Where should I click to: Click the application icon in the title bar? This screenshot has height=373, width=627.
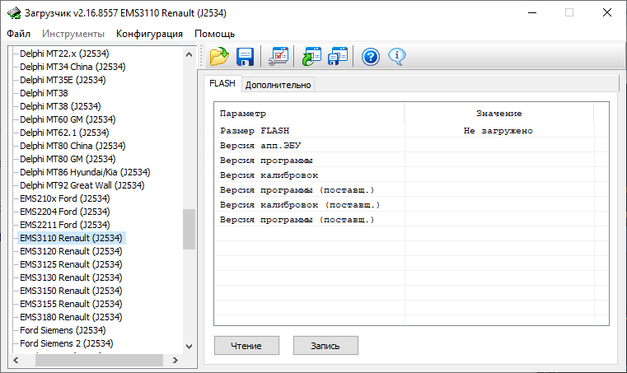tap(14, 13)
